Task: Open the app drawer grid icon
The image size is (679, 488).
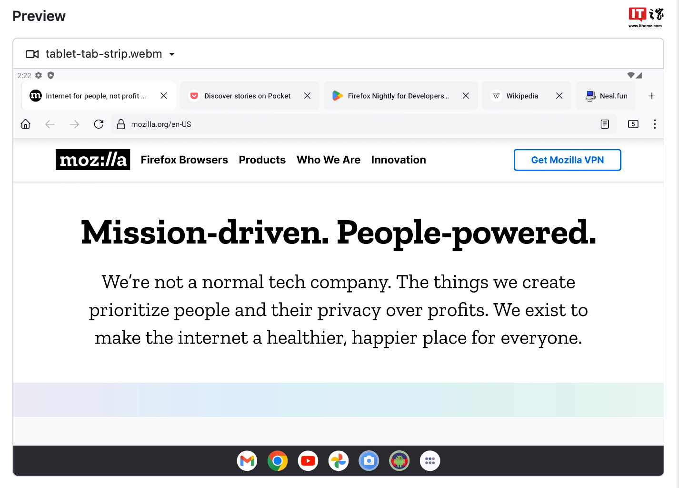Action: click(x=430, y=461)
